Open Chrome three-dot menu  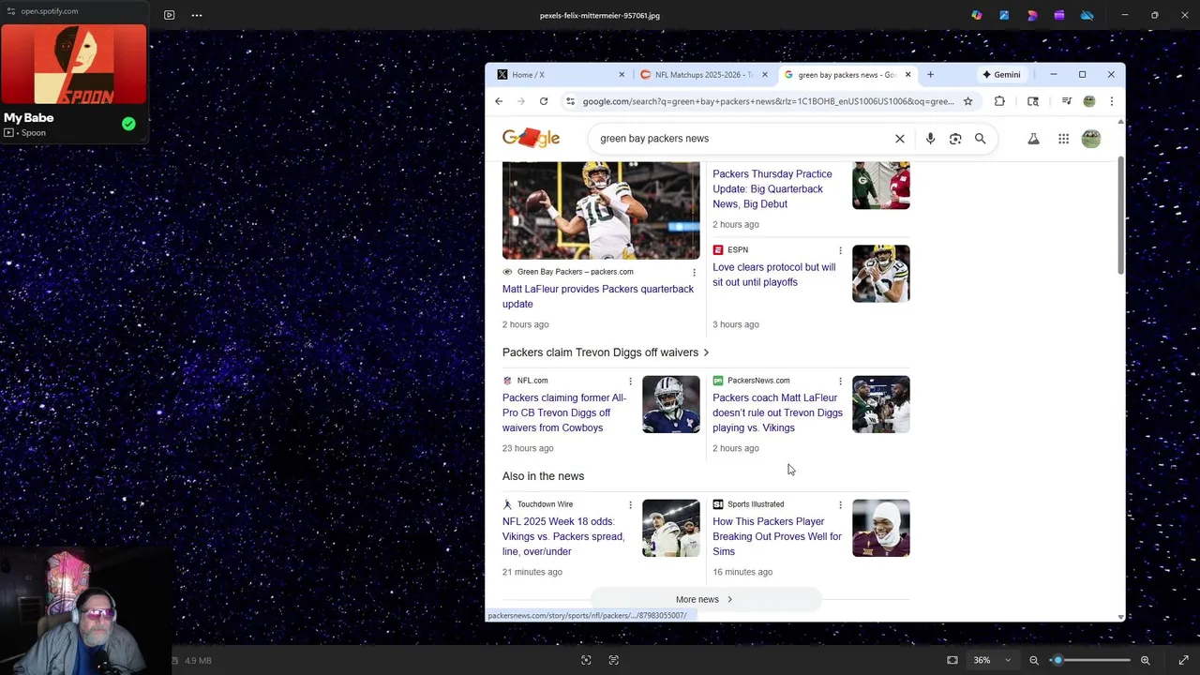1112,101
